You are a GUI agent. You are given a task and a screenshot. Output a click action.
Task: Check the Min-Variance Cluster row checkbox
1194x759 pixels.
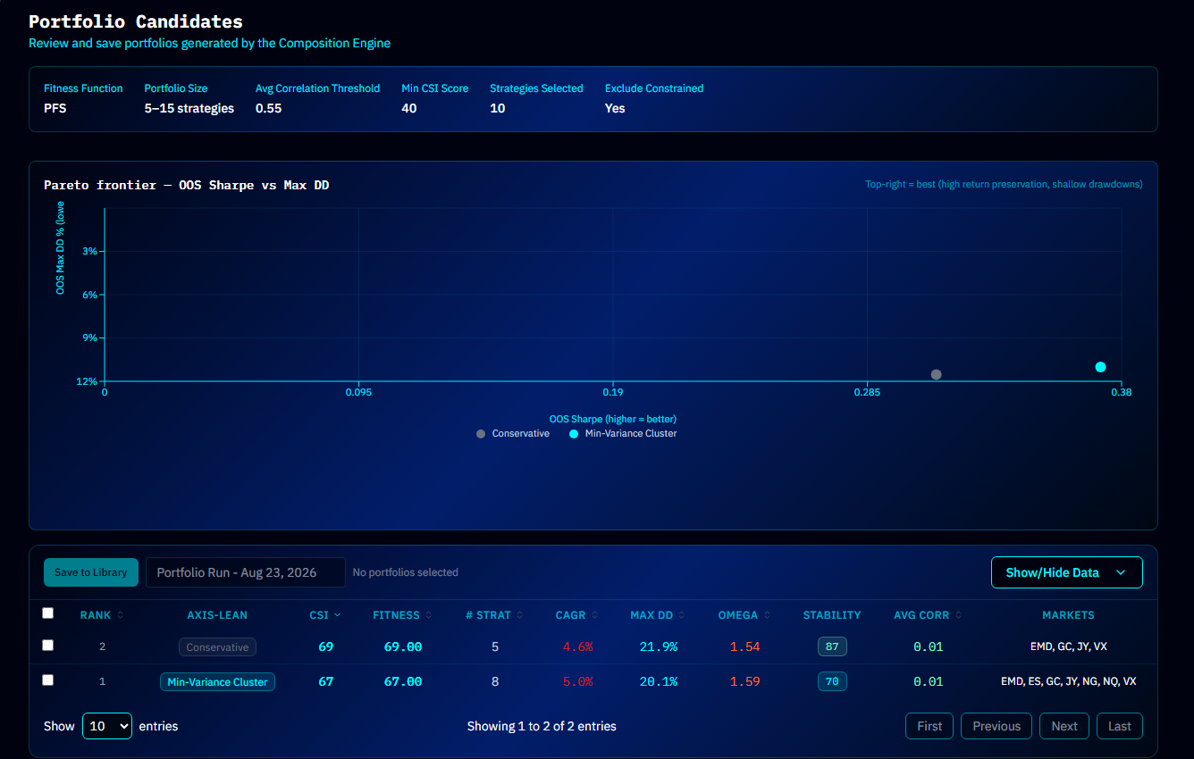[48, 680]
